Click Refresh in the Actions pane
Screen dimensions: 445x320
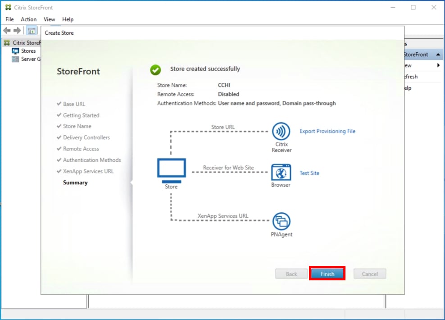point(411,77)
